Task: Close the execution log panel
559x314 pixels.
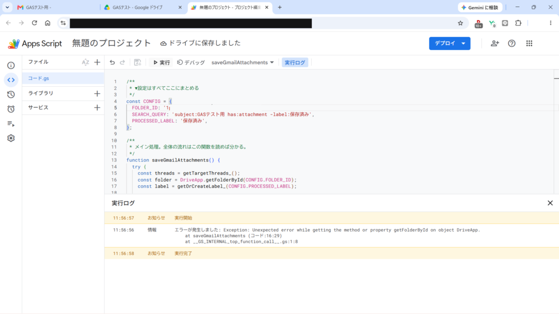Action: (x=550, y=203)
